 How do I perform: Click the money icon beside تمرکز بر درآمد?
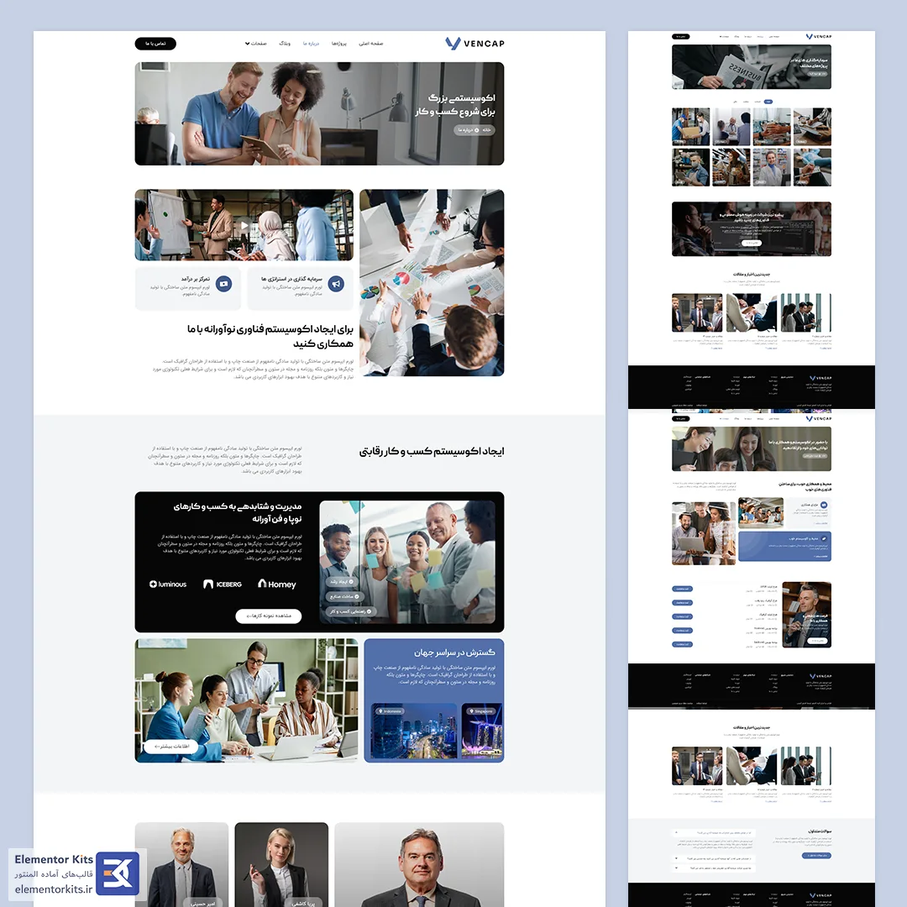(x=224, y=284)
